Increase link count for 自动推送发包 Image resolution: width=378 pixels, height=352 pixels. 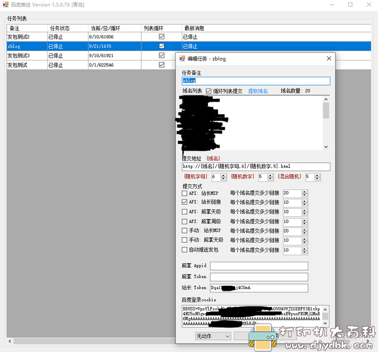[x=304, y=249]
